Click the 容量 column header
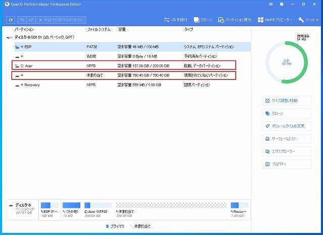Screen dimensions: 323x235 (122, 29)
